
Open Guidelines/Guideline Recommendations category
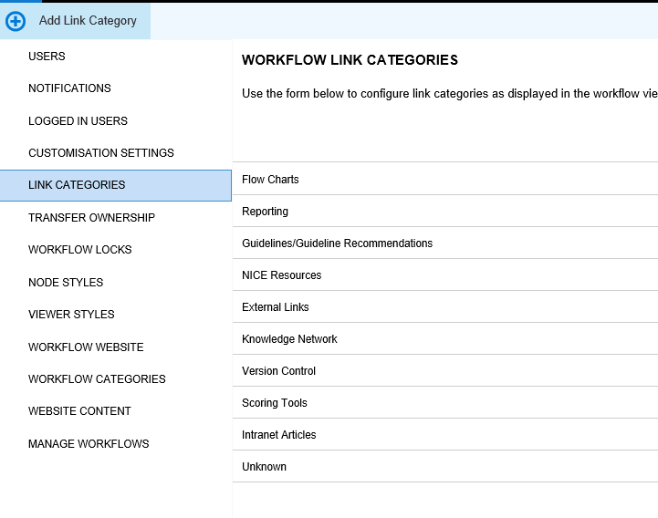pyautogui.click(x=337, y=243)
